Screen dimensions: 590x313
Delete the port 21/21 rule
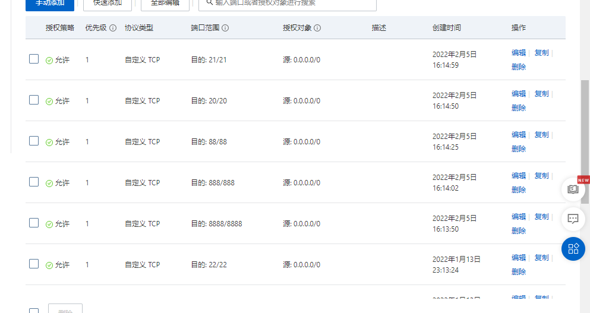pyautogui.click(x=519, y=67)
